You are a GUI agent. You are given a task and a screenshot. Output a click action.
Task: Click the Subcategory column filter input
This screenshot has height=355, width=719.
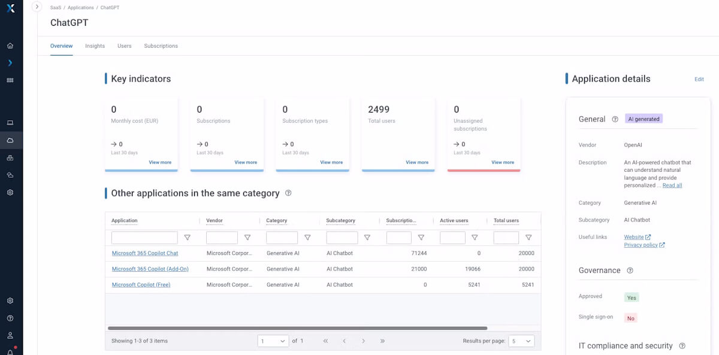point(342,238)
